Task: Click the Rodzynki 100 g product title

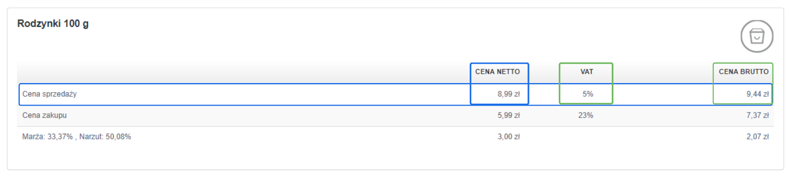Action: tap(53, 24)
